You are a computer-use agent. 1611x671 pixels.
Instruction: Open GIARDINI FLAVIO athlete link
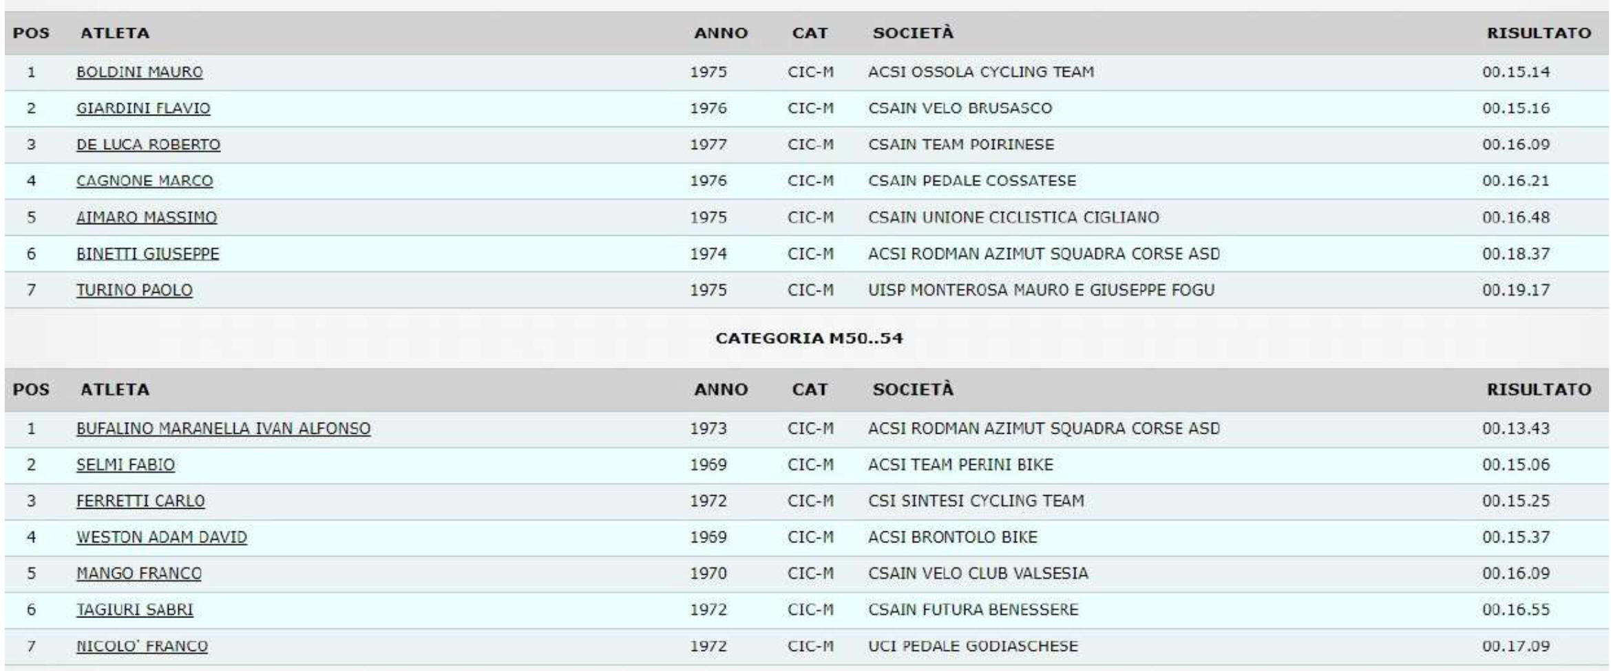click(x=143, y=109)
